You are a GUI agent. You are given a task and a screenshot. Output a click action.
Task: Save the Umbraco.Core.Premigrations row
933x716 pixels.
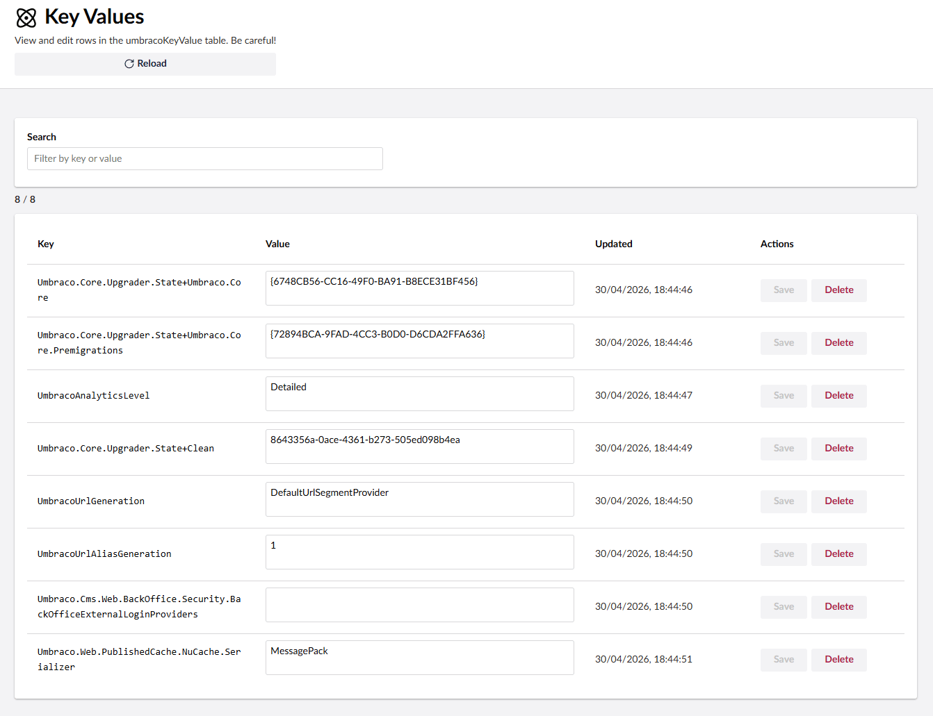[784, 343]
